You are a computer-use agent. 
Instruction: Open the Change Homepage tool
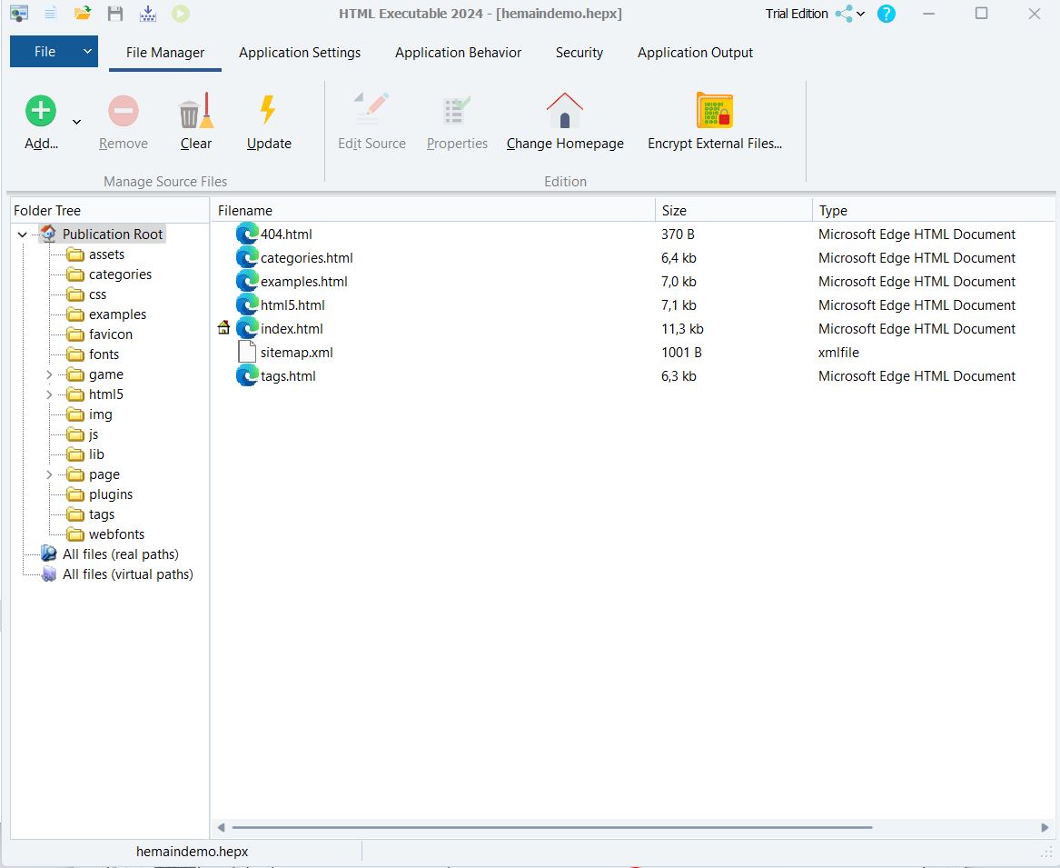click(565, 121)
